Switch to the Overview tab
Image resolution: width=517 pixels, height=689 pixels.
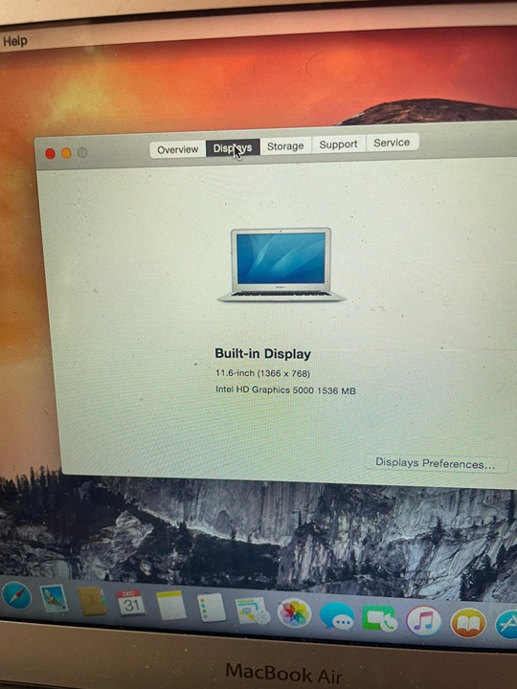178,150
